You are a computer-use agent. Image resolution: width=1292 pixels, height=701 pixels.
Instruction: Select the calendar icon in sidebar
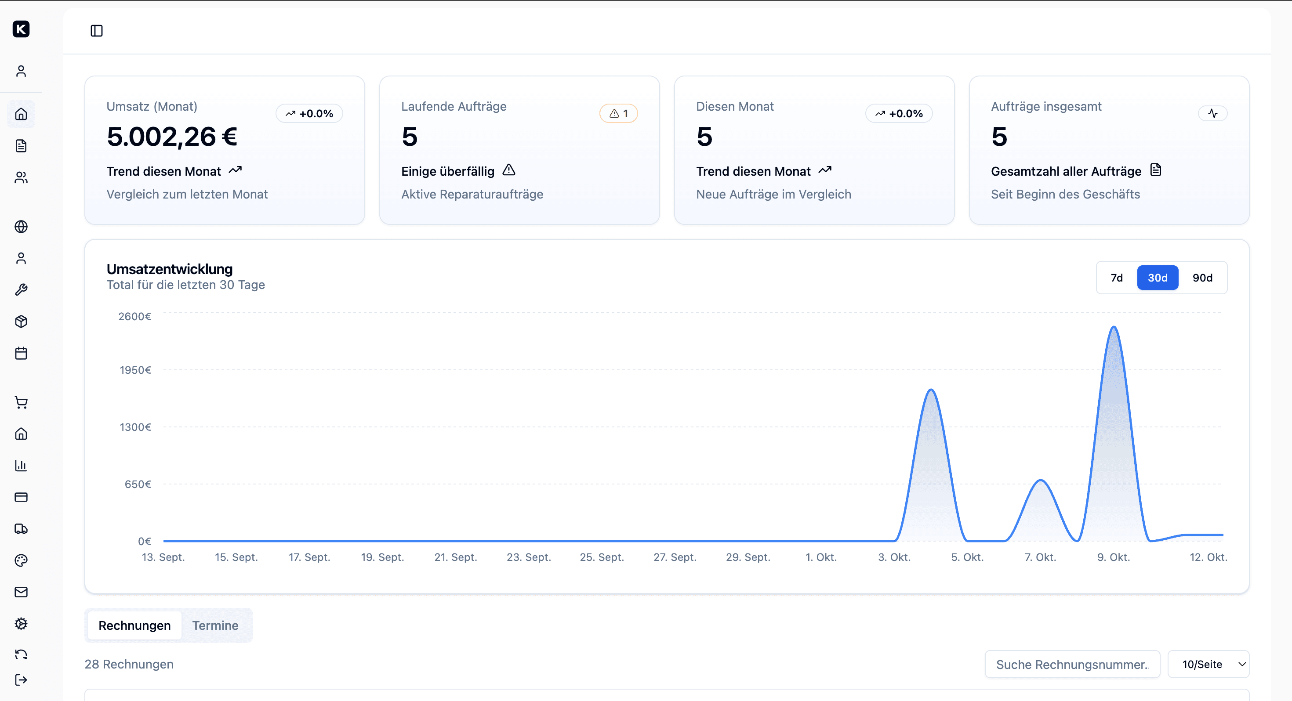pos(21,353)
